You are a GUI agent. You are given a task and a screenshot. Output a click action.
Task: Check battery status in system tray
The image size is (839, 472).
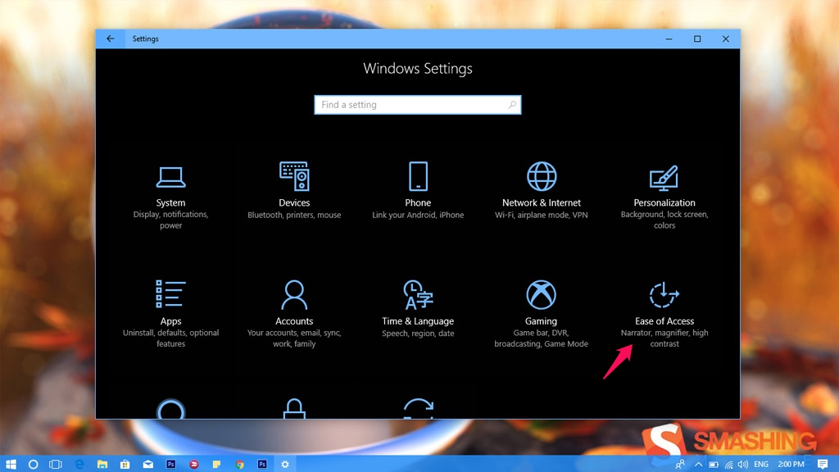tap(714, 465)
